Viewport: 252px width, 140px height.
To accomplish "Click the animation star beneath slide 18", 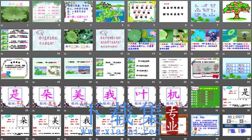I will coord(34,82).
